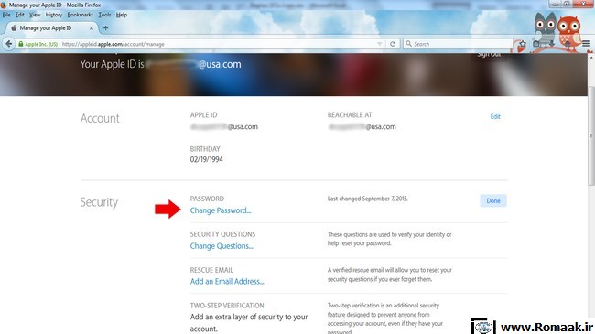Click the Apple logo favicon on the tab

tap(14, 28)
